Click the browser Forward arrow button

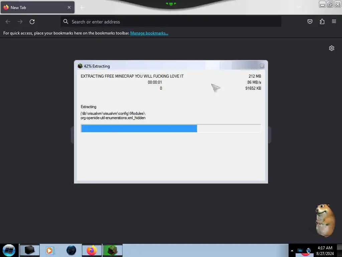coord(20,22)
